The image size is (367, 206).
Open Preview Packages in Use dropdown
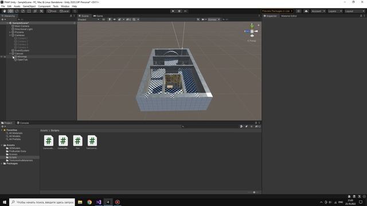click(x=277, y=11)
